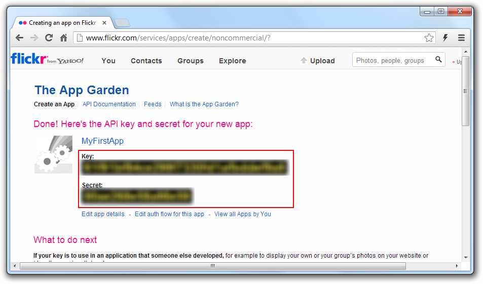Open the MyFirstApp link

[102, 141]
